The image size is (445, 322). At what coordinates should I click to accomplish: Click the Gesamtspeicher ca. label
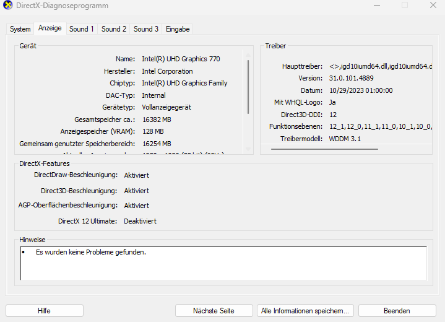tap(105, 120)
